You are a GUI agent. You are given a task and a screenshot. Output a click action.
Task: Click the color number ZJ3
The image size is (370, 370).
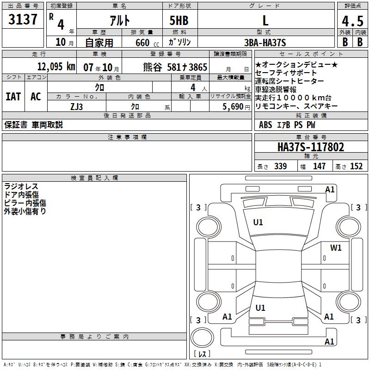[x=76, y=107]
